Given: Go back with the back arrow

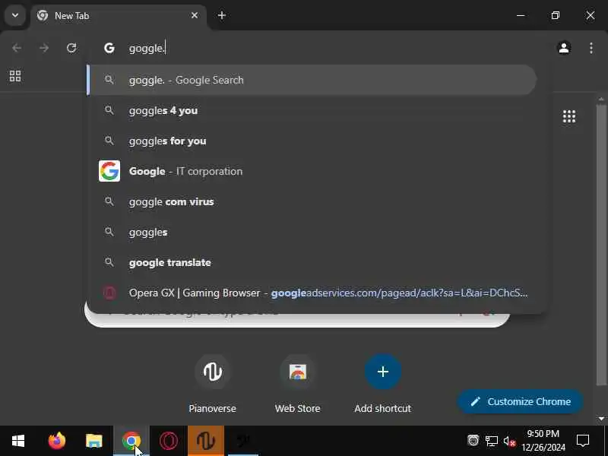Looking at the screenshot, I should pos(16,48).
